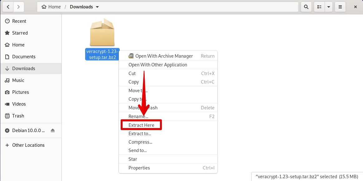The width and height of the screenshot is (363, 181).
Task: Choose Open With Other Application
Action: tap(168, 65)
